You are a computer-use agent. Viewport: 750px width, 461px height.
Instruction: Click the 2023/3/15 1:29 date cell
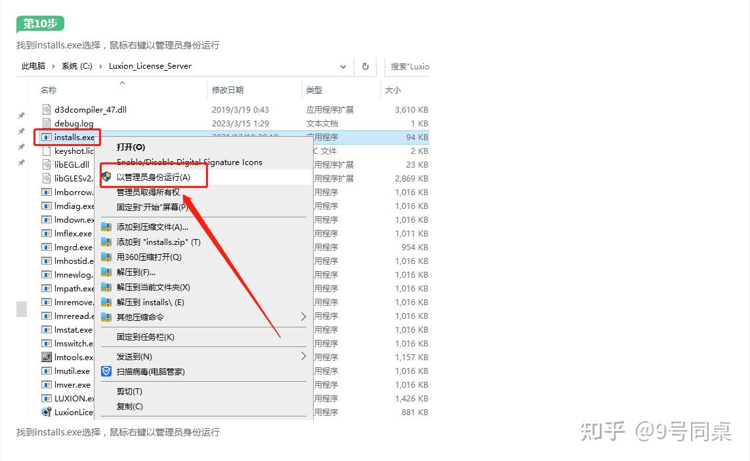coord(240,124)
